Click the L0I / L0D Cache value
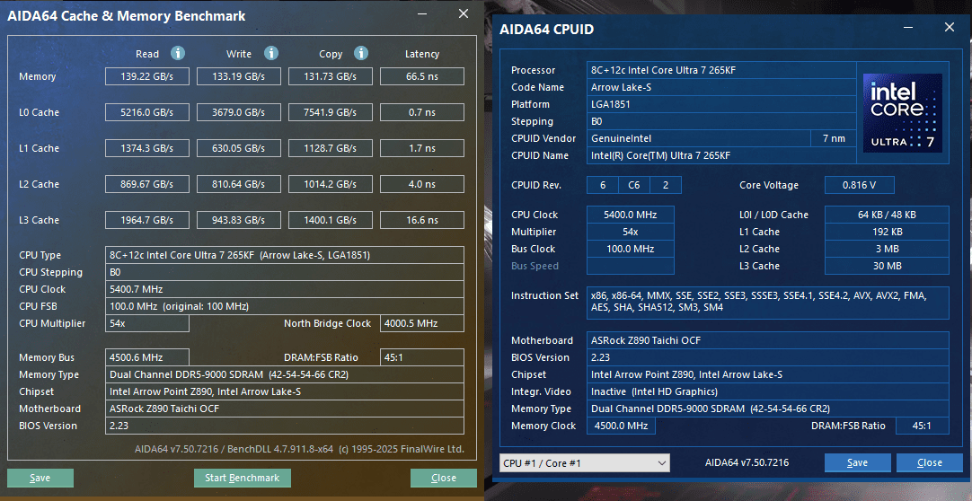972x501 pixels. pos(887,215)
